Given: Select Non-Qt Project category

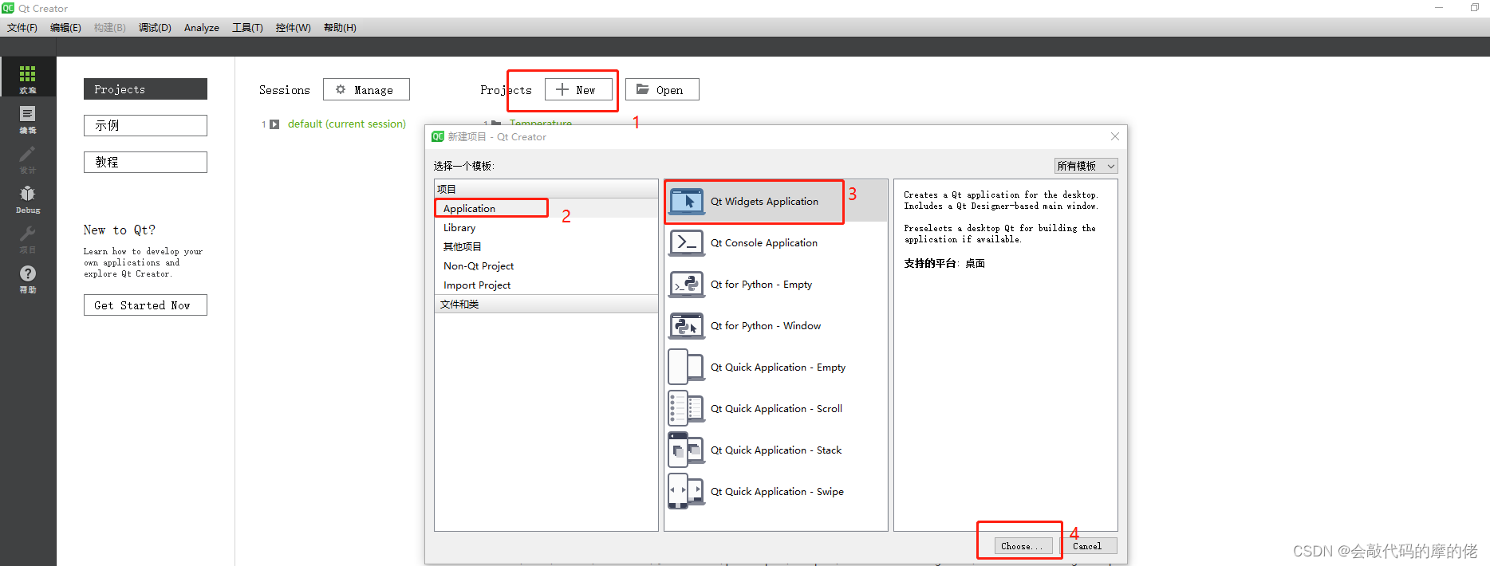Looking at the screenshot, I should tap(546, 266).
